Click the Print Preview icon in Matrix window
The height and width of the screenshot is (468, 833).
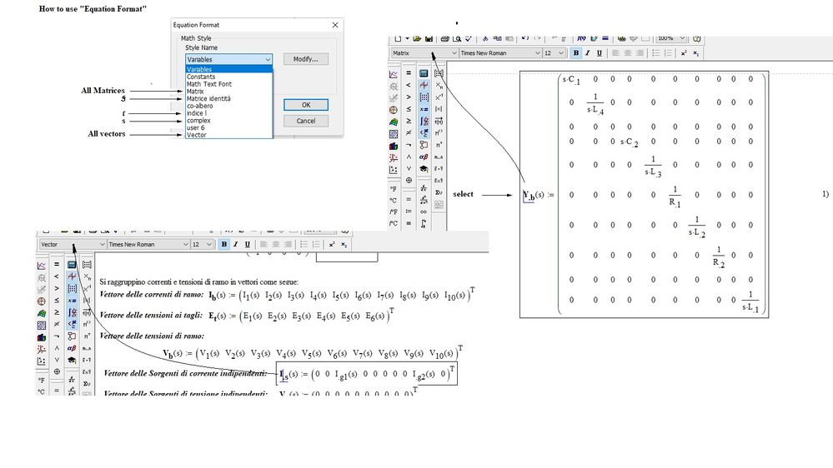click(457, 38)
